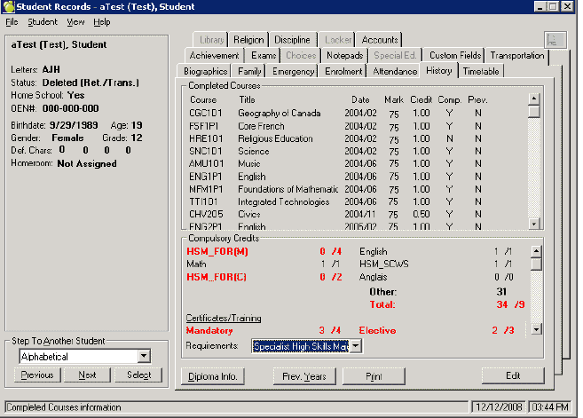Switch to the Timetable tab
Viewport: 583px width, 418px height.
[x=481, y=71]
